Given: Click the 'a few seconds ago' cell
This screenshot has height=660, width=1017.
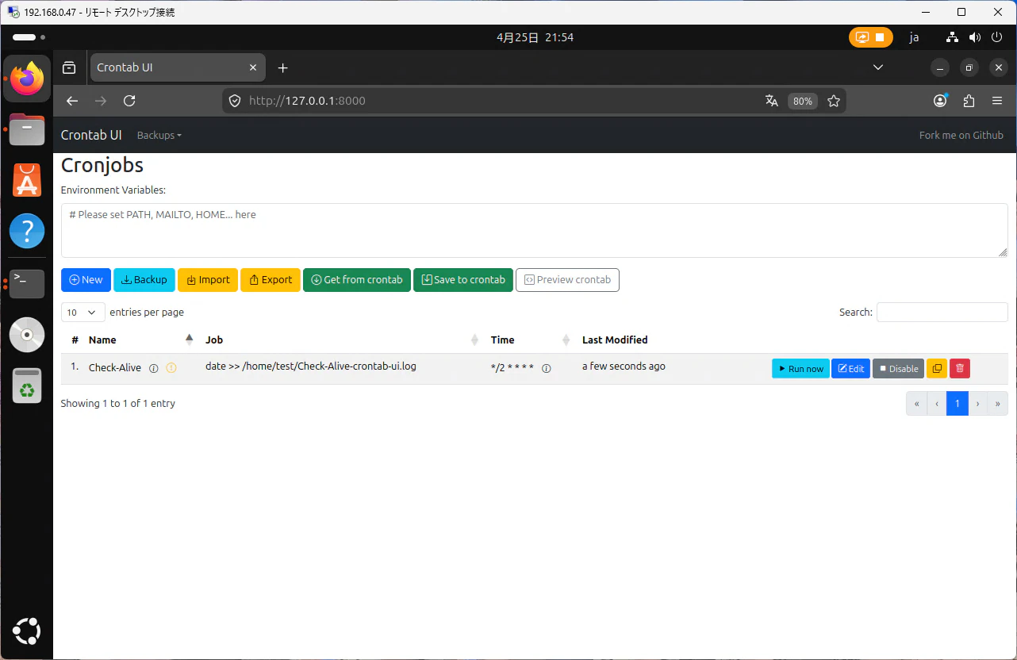Looking at the screenshot, I should [x=624, y=366].
